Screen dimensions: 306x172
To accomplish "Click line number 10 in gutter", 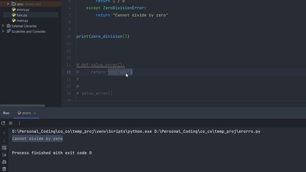I will tap(68, 36).
